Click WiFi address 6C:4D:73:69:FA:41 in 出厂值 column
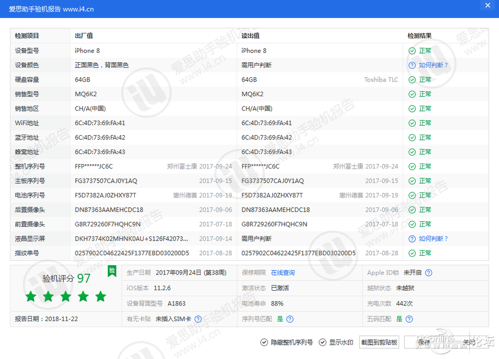 (100, 123)
